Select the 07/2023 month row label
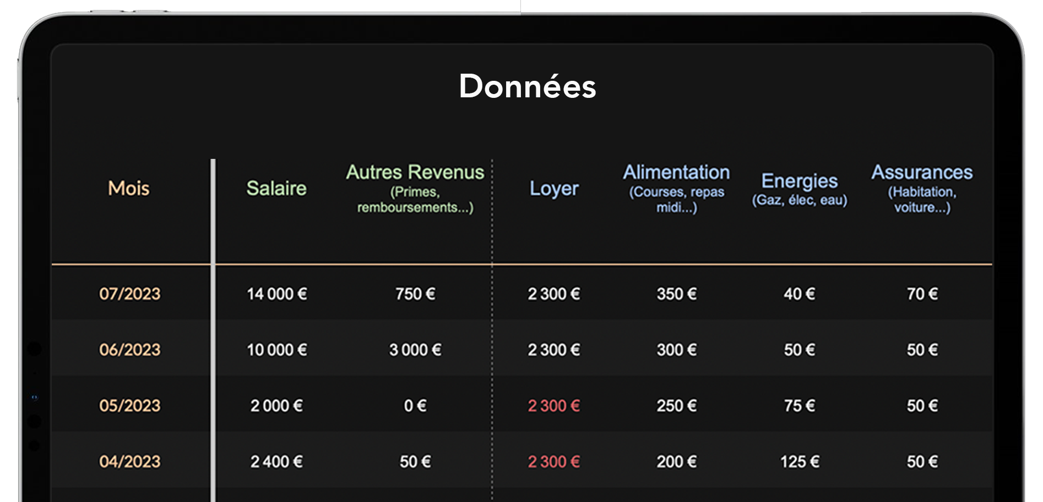 pyautogui.click(x=130, y=294)
